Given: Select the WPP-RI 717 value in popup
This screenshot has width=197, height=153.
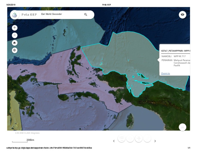Looking at the screenshot, I should 180,56.
